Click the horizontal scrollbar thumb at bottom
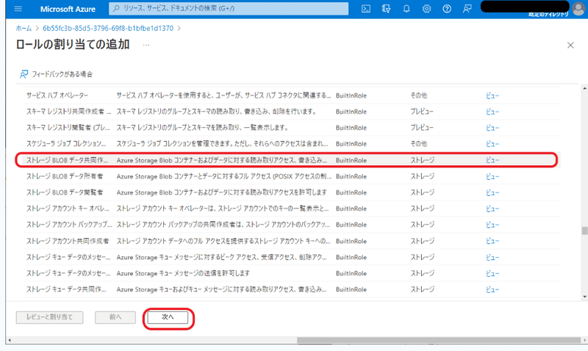The width and height of the screenshot is (588, 351). [439, 340]
